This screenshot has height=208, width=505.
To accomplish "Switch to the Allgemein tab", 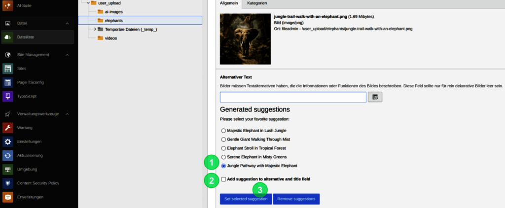I will (x=229, y=3).
